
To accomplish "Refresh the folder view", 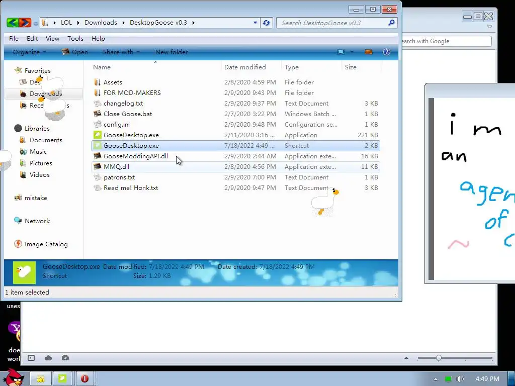I will point(267,23).
